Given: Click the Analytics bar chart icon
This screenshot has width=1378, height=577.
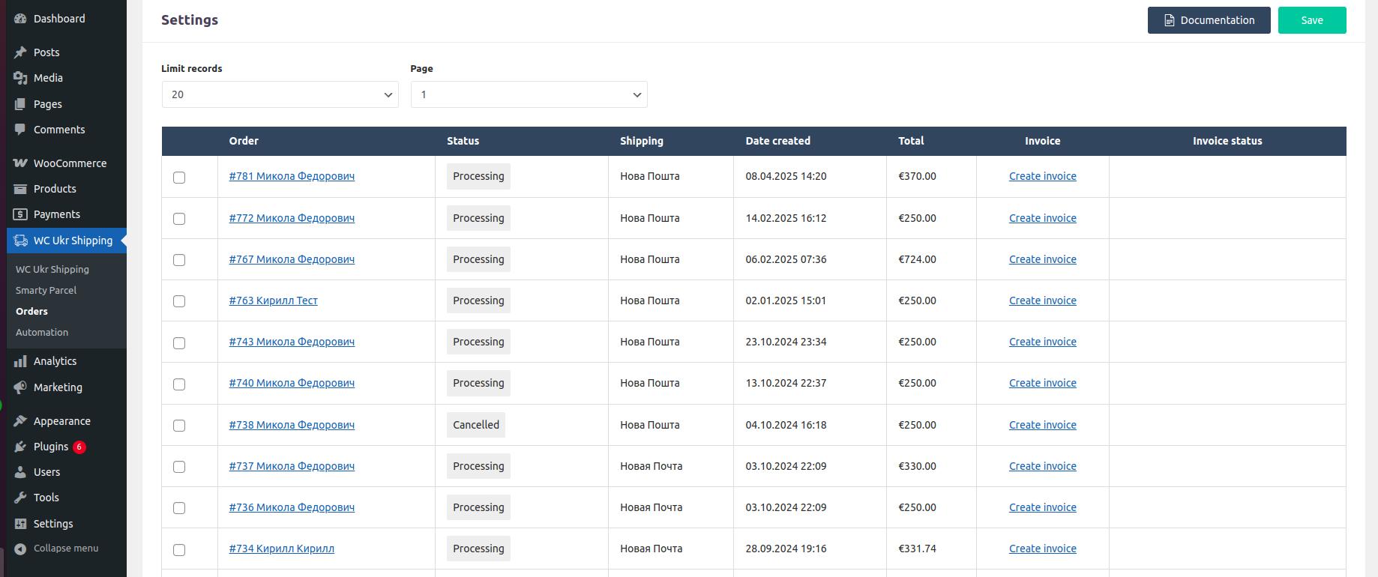Looking at the screenshot, I should tap(20, 361).
